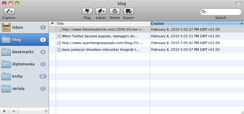Click the 5:01:51 PM created date
This screenshot has height=114, width=244.
[185, 36]
